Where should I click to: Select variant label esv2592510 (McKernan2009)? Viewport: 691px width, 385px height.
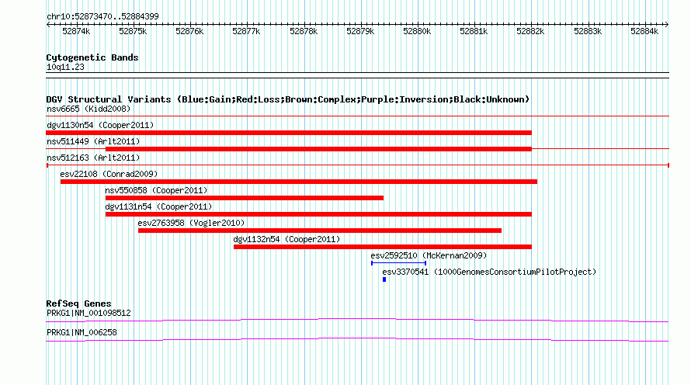pyautogui.click(x=429, y=255)
